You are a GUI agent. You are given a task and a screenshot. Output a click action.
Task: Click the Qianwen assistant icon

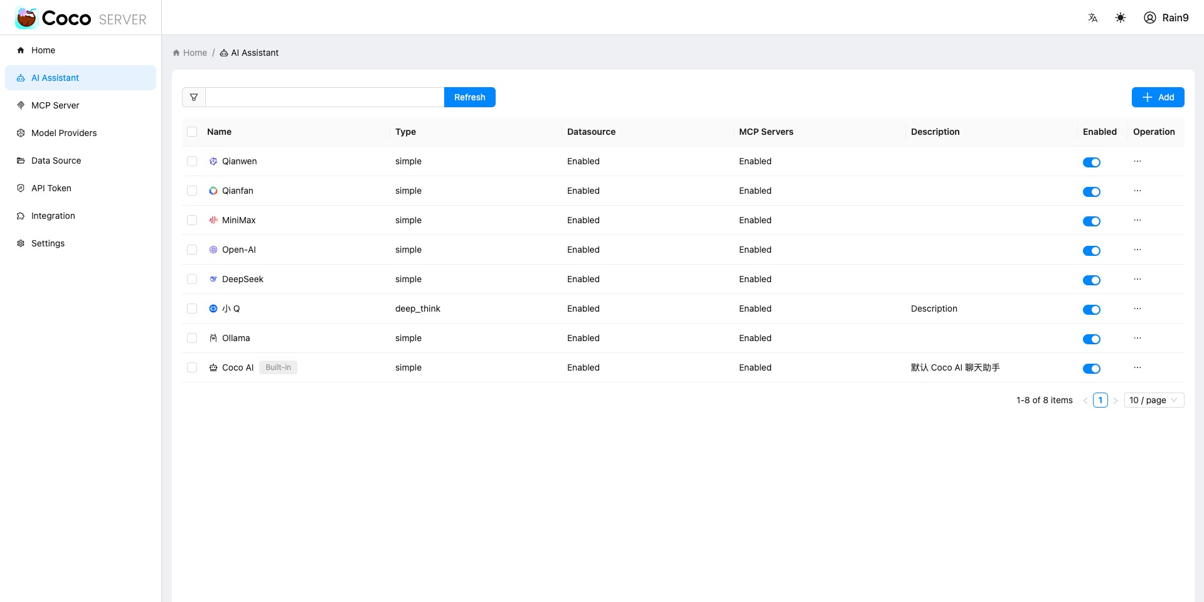213,161
